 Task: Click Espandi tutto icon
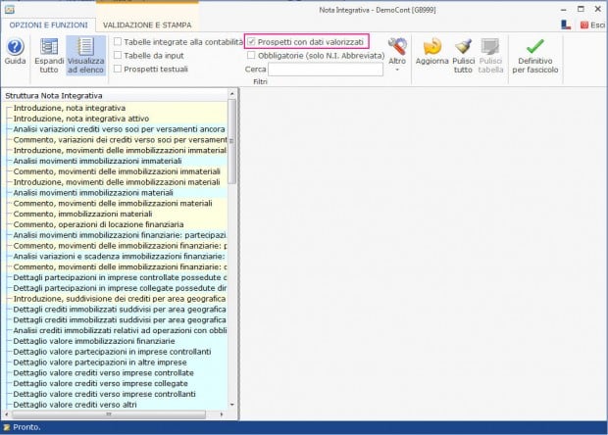tap(49, 47)
